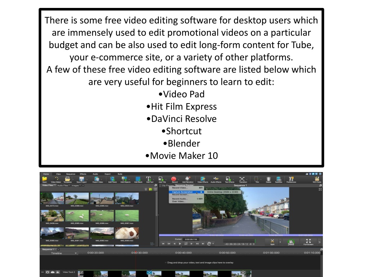Toggle the lock on Video Track 2
Viewport: 369px width, 277px height.
58,272
